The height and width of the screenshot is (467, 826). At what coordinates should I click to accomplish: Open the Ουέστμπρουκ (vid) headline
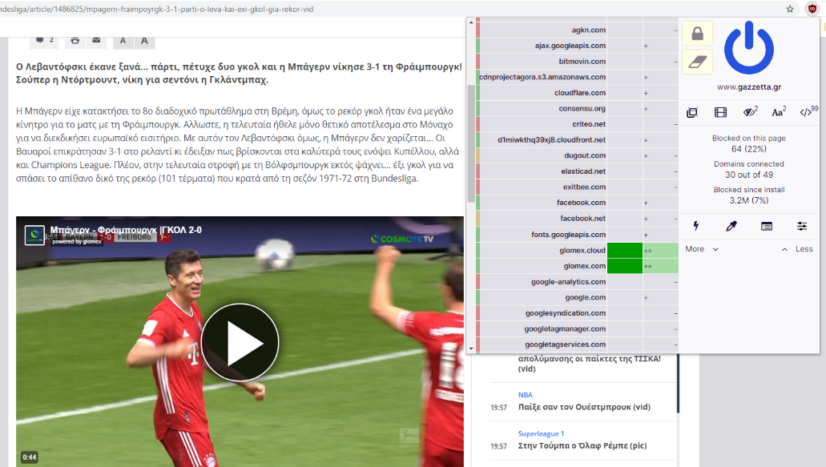coord(584,407)
